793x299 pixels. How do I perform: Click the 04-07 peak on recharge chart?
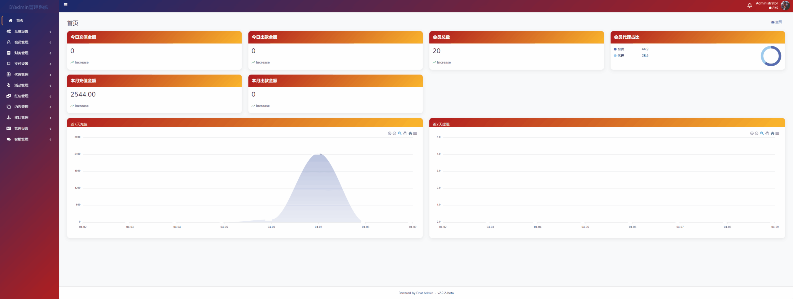point(319,154)
